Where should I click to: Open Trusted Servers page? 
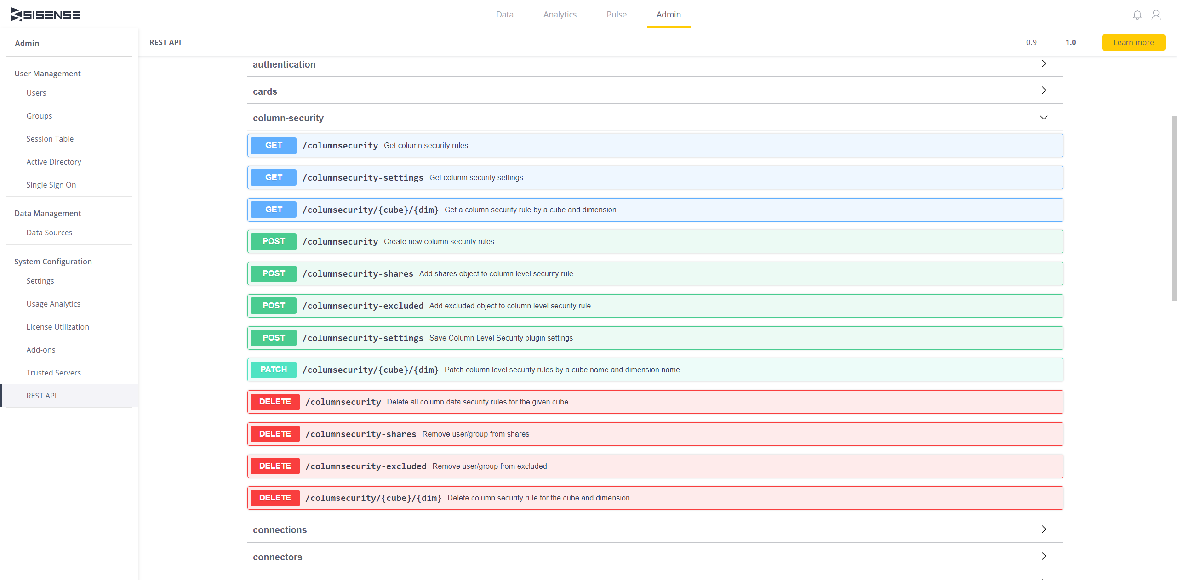click(x=53, y=373)
